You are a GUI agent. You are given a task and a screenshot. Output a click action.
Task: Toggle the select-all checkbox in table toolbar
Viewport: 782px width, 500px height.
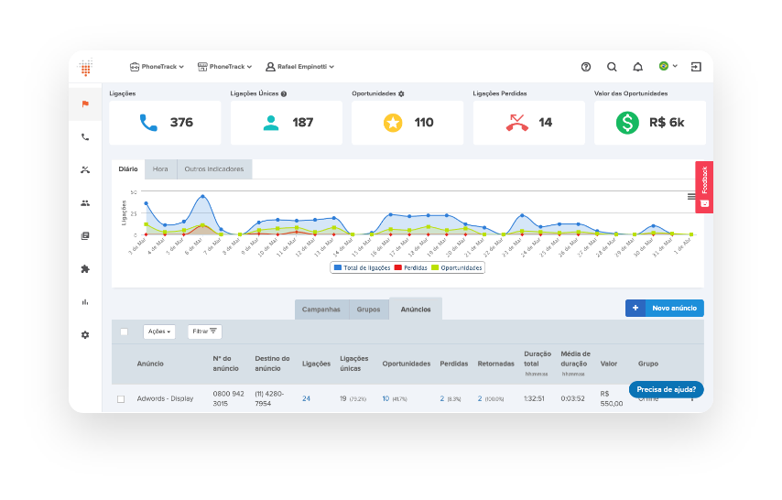[125, 332]
